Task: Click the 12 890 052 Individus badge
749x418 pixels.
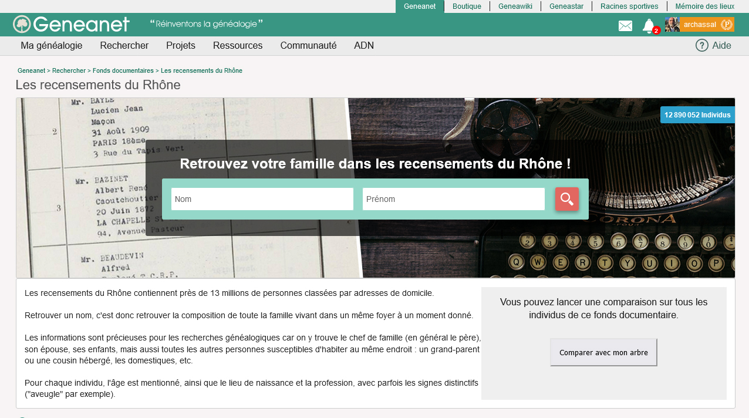Action: (697, 115)
